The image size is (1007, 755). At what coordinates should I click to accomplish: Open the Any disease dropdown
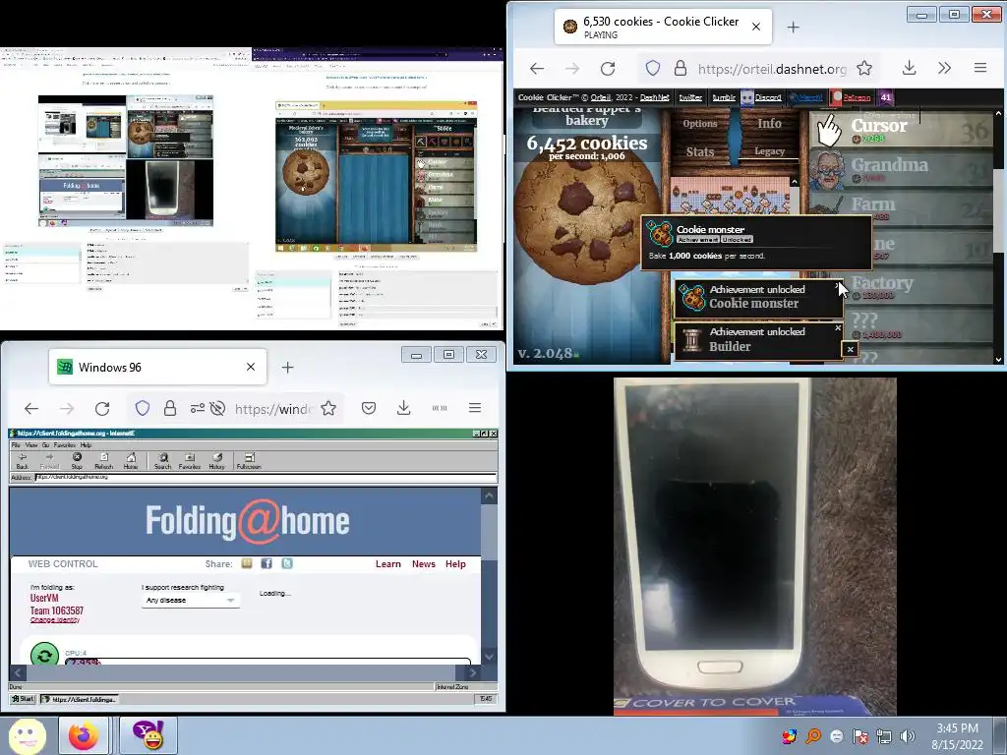190,601
